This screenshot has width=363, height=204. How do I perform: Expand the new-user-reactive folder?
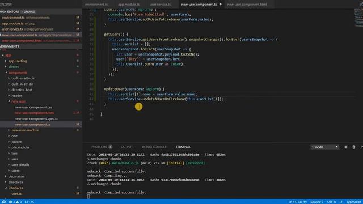click(25, 130)
